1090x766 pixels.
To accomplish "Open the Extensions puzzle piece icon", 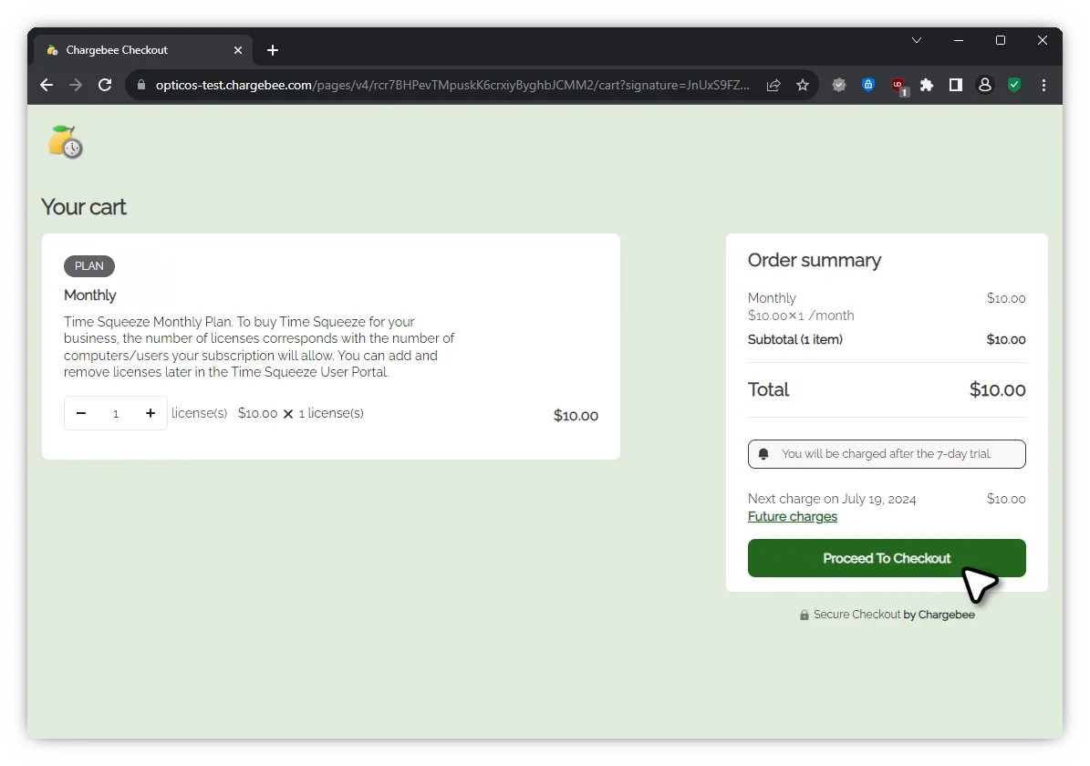I will 927,85.
